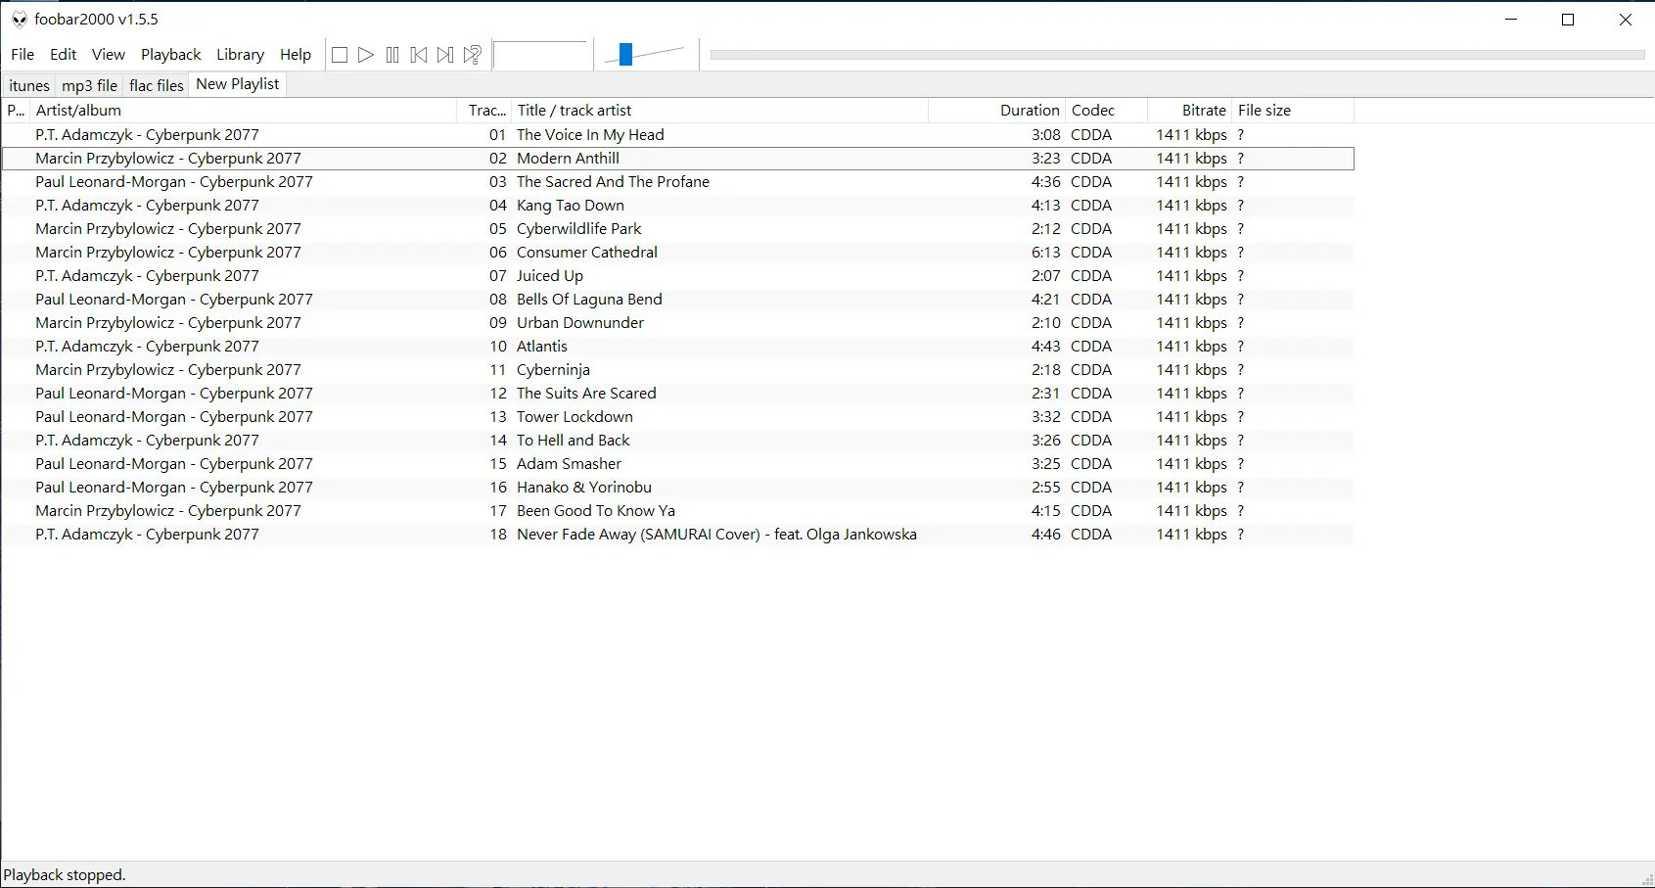
Task: Click the visualization box beside Random playback
Action: (x=539, y=55)
